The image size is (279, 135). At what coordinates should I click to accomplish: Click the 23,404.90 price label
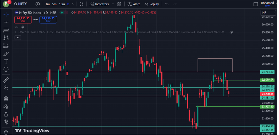pos(268,126)
